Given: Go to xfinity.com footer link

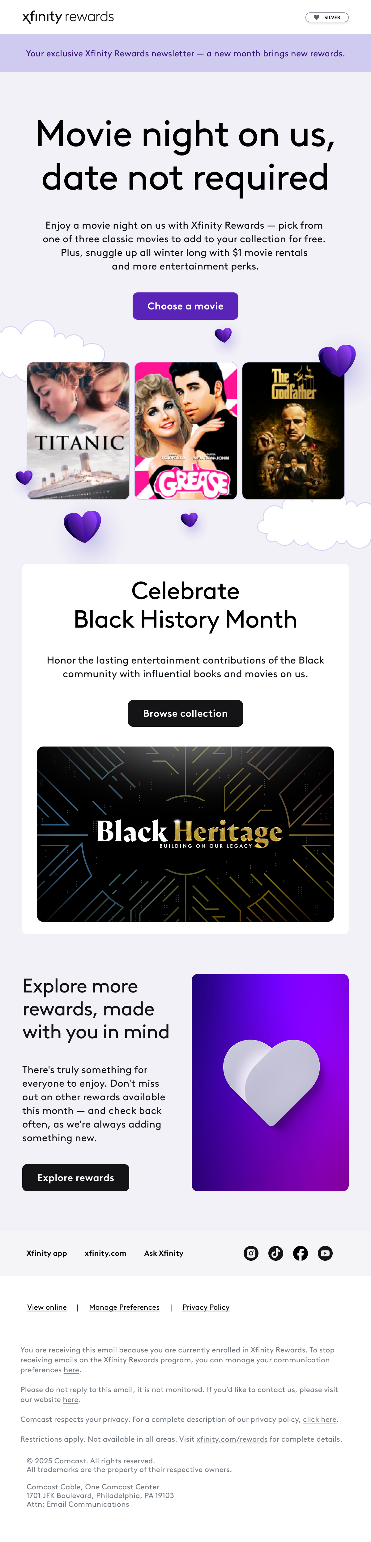Looking at the screenshot, I should (x=105, y=1253).
